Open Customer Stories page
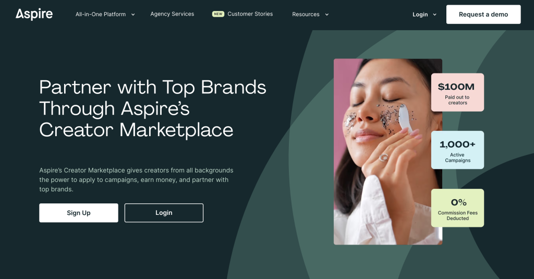 (x=250, y=14)
